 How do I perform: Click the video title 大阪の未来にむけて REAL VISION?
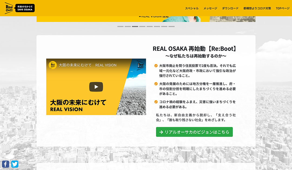click(88, 65)
